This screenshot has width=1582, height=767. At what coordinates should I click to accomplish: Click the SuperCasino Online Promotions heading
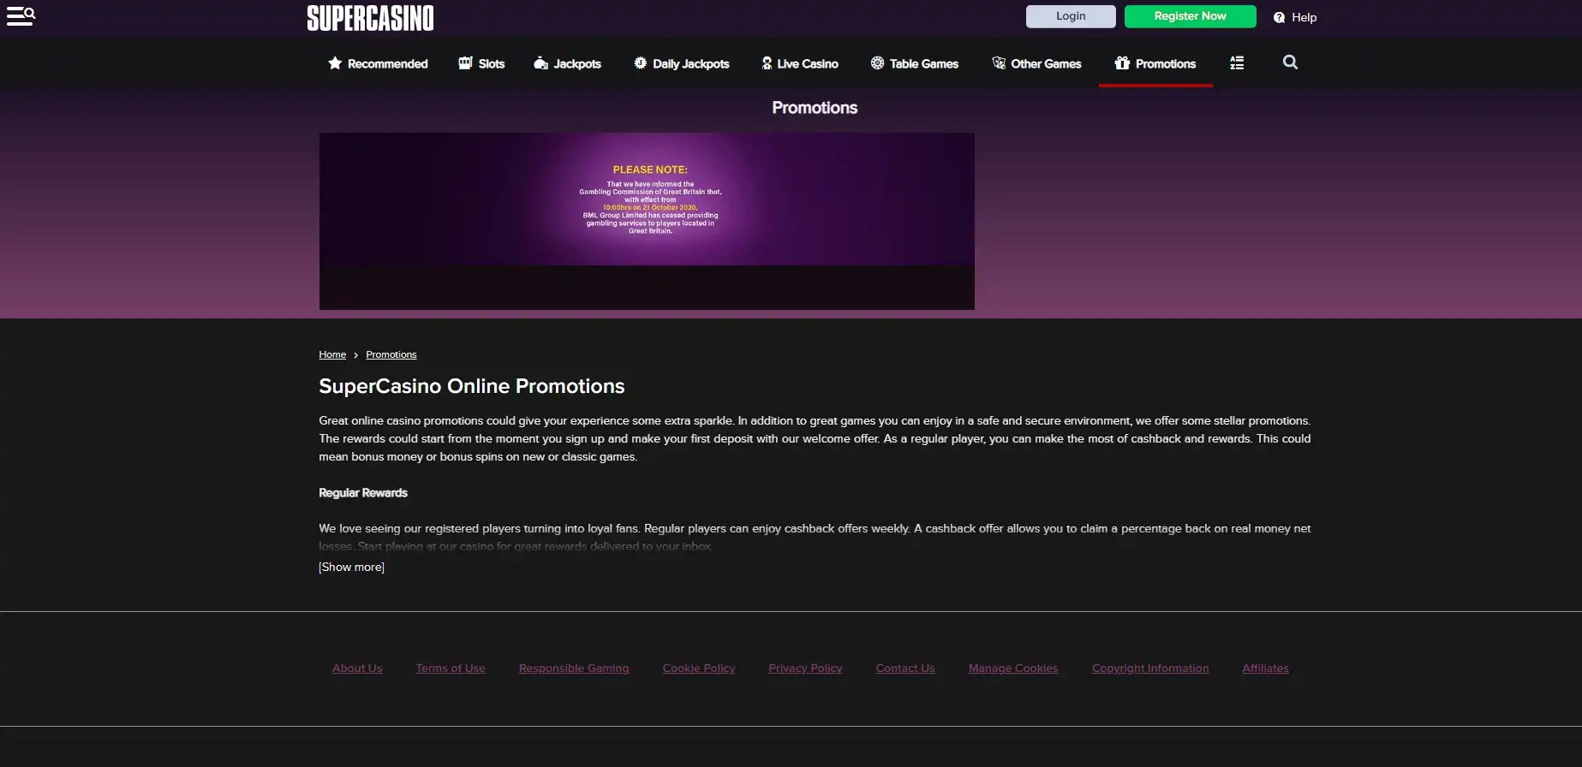[472, 386]
